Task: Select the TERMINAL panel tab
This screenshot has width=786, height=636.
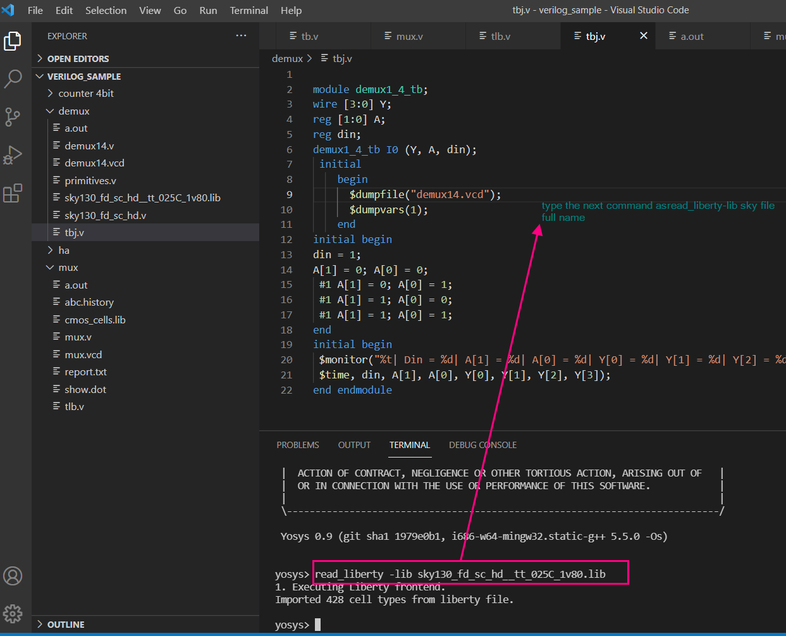Action: (410, 445)
